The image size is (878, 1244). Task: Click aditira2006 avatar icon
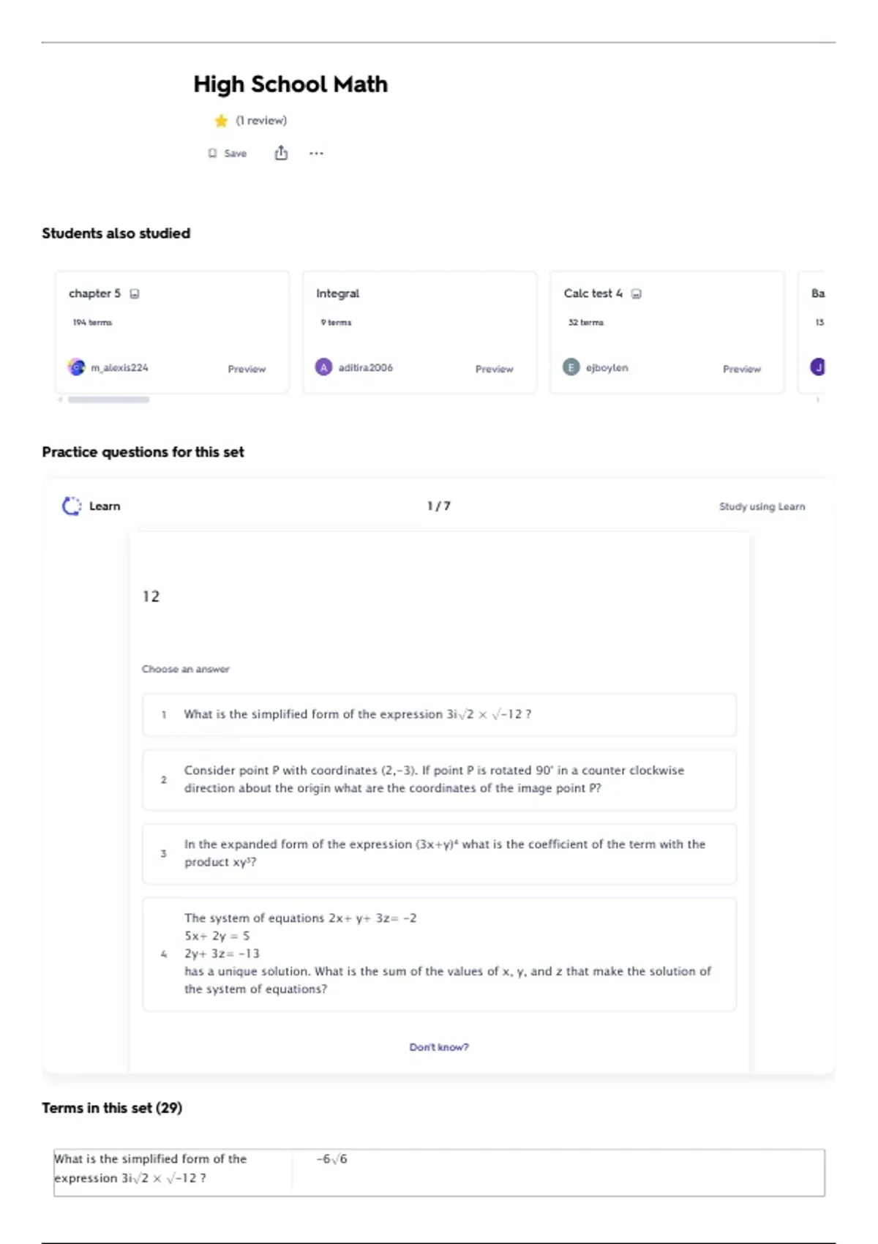pos(323,367)
